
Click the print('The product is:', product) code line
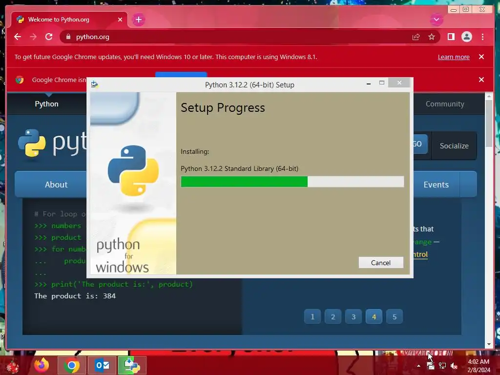113,284
